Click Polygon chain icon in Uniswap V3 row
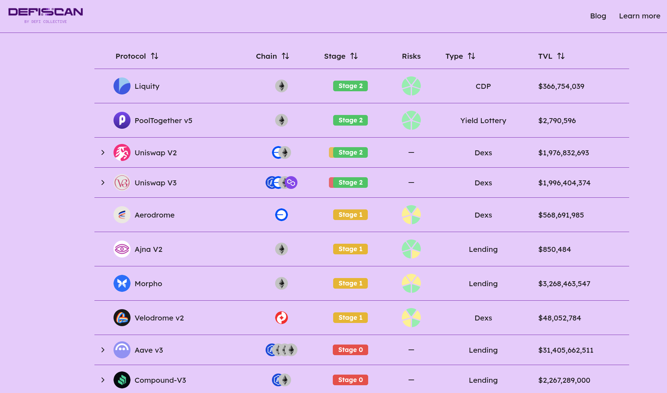This screenshot has width=667, height=393. pos(291,183)
